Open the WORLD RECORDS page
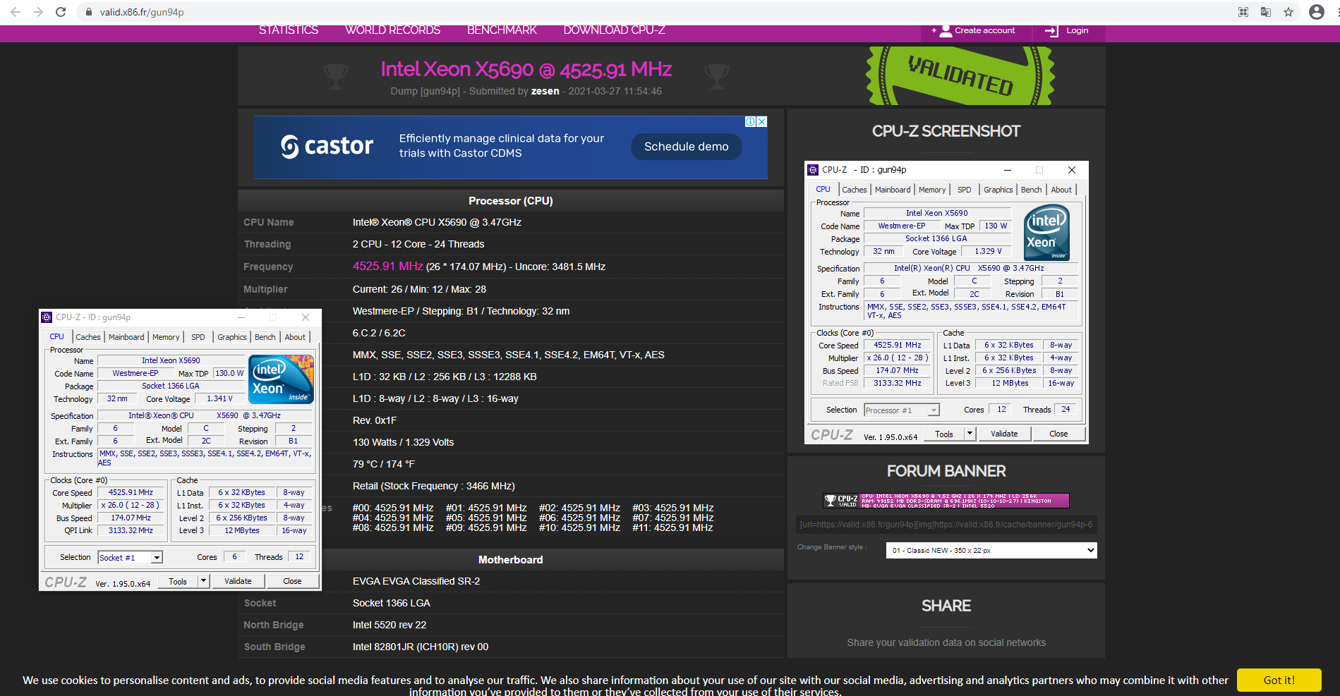The image size is (1340, 696). 393,30
